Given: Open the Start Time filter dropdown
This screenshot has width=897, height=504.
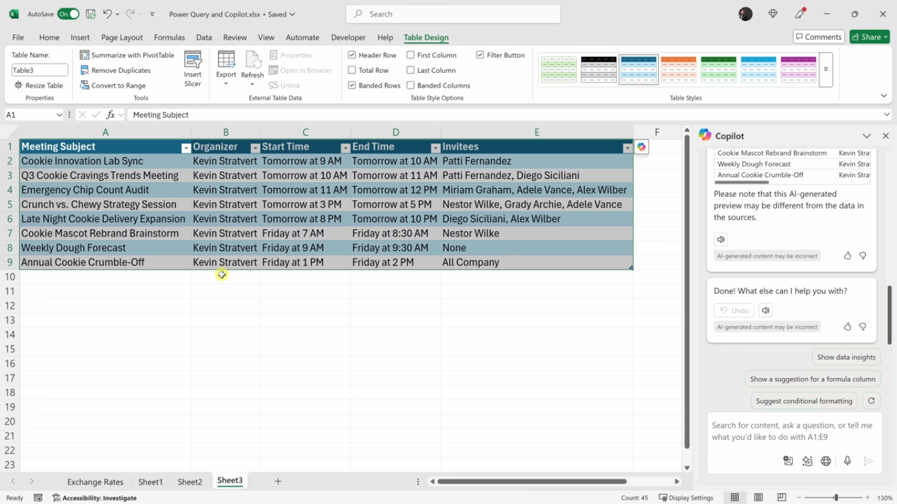Looking at the screenshot, I should click(345, 148).
